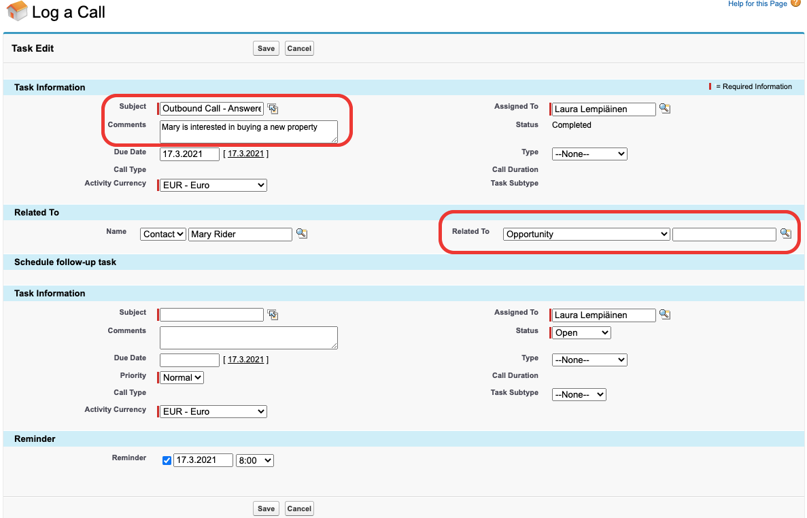Screen dimensions: 807x518
Task: Open the Help for this Page link
Action: tap(757, 3)
